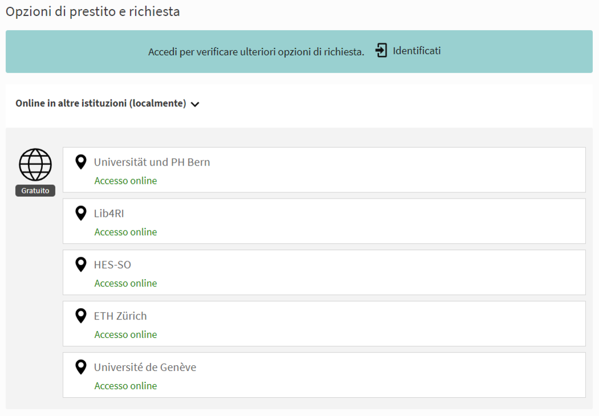Open Accesso online for Lib4RI
This screenshot has width=599, height=416.
coord(126,232)
